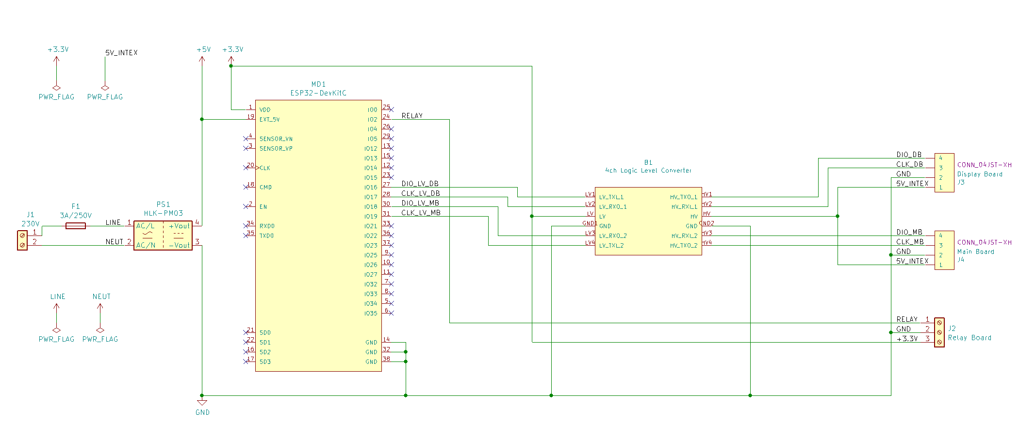This screenshot has height=440, width=1019.
Task: Click the PWR_FLAG diamond under 5V_INTEX
Action: pyautogui.click(x=105, y=88)
